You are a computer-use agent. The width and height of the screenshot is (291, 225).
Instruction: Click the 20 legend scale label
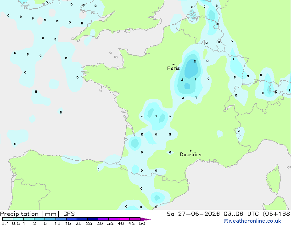pos(78,223)
